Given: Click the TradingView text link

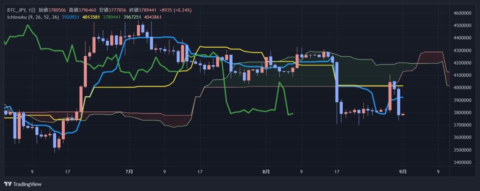Looking at the screenshot, I should click(x=27, y=184).
